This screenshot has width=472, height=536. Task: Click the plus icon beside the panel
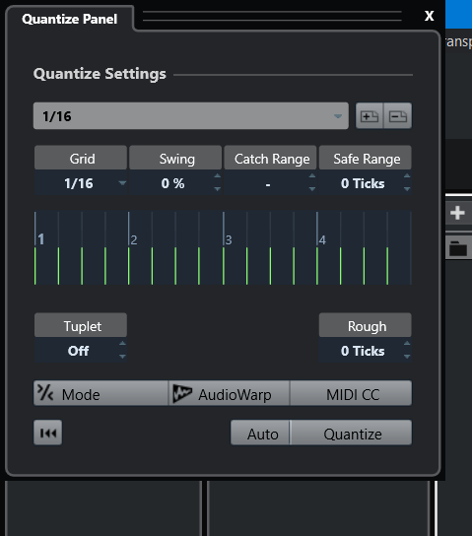tap(457, 213)
